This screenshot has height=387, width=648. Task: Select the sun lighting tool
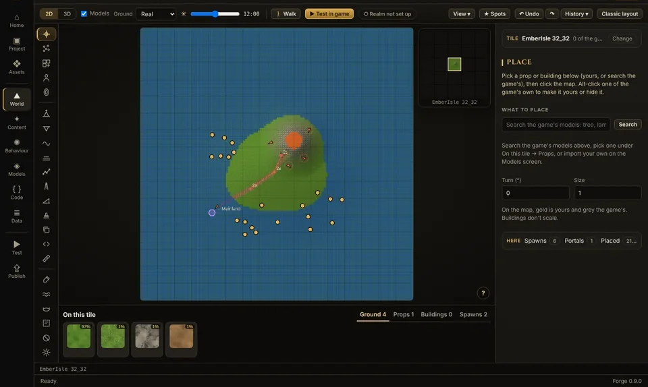47,353
